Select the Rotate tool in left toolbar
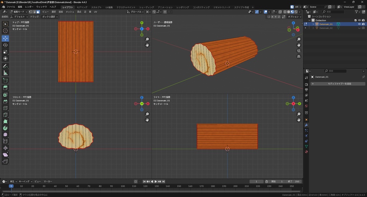This screenshot has height=197, width=367. click(x=5, y=45)
